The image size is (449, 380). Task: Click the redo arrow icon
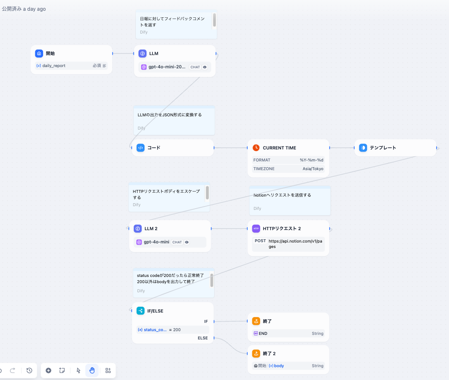(12, 370)
